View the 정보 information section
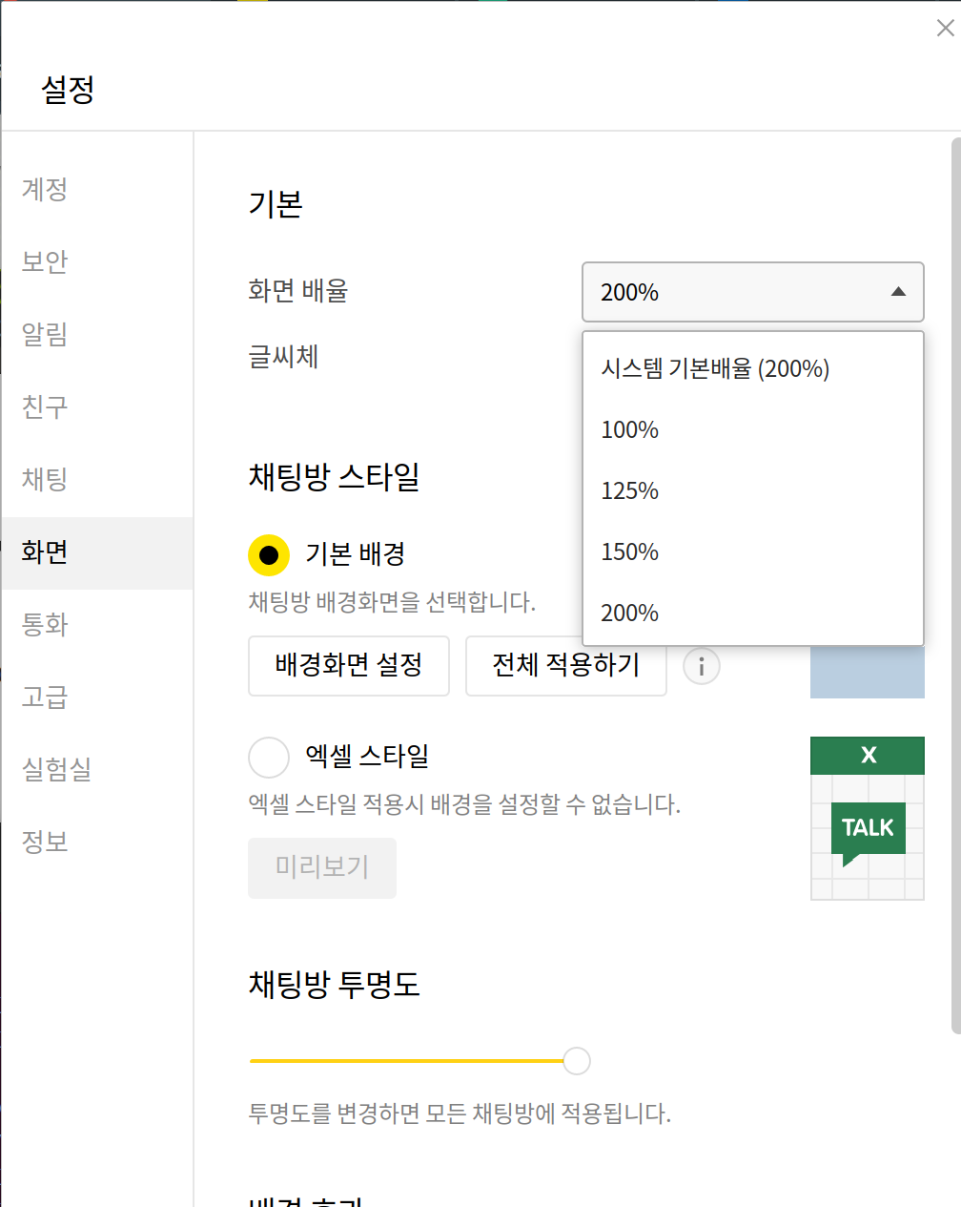Viewport: 961px width, 1207px height. (x=43, y=843)
